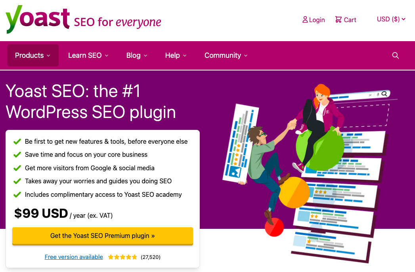Image resolution: width=415 pixels, height=272 pixels.
Task: Click the hero illustration of climbing characters
Action: [310, 173]
